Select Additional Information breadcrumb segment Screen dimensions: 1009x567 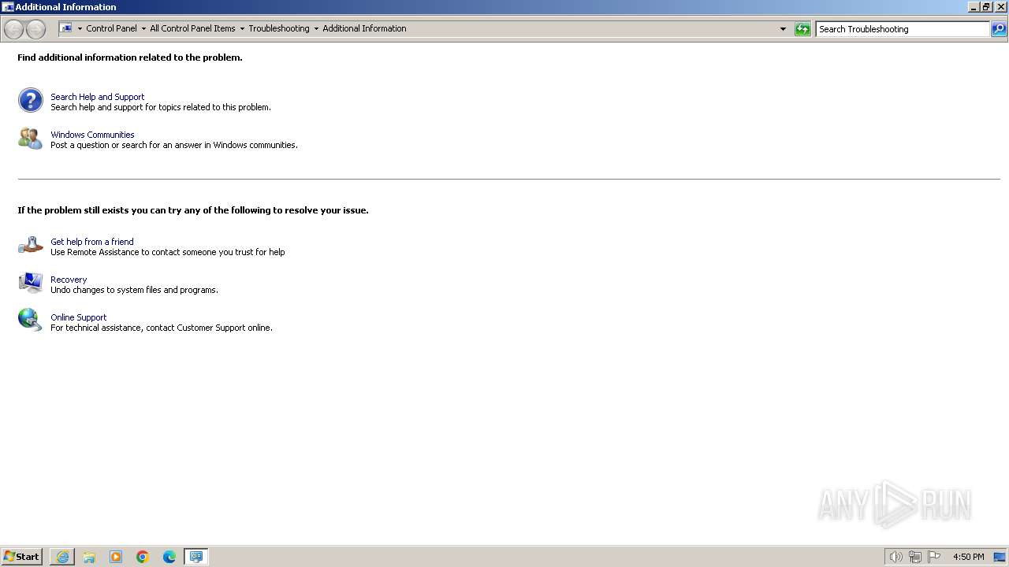pyautogui.click(x=364, y=28)
